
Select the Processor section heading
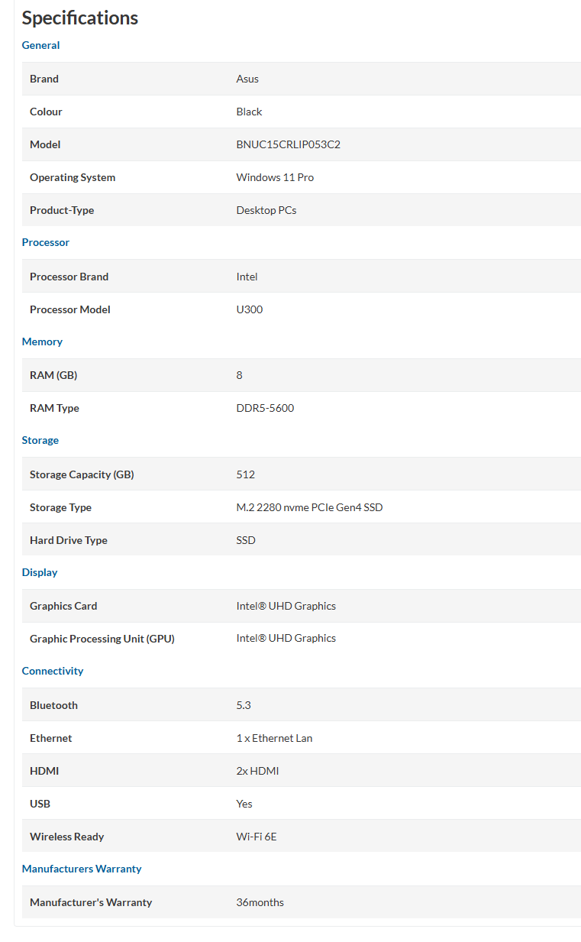click(46, 242)
